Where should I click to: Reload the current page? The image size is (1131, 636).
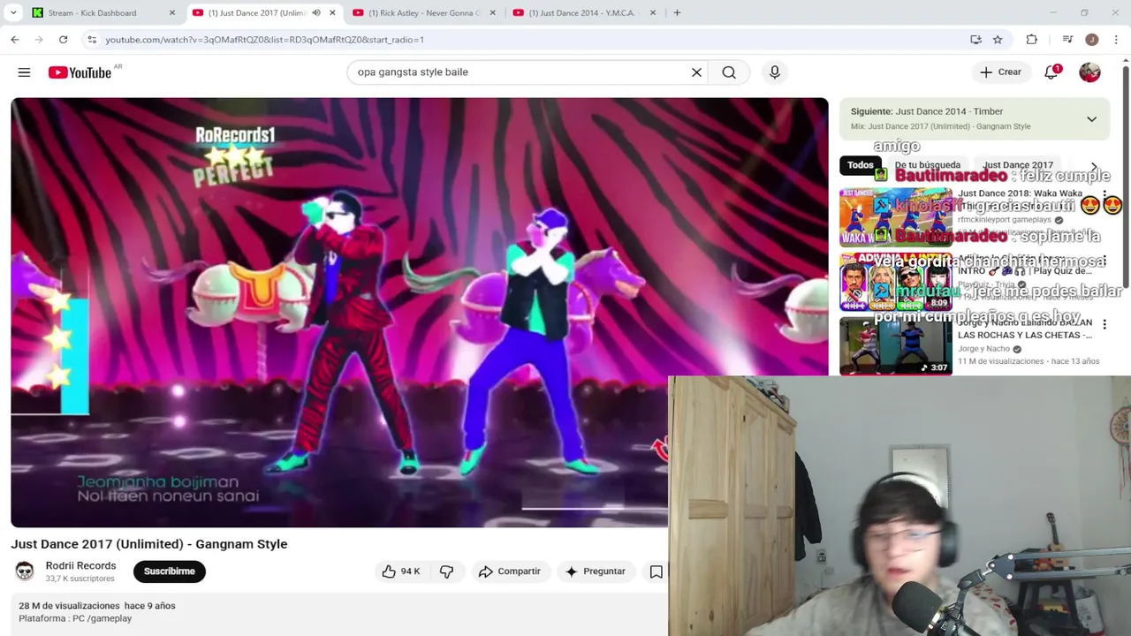pos(63,40)
